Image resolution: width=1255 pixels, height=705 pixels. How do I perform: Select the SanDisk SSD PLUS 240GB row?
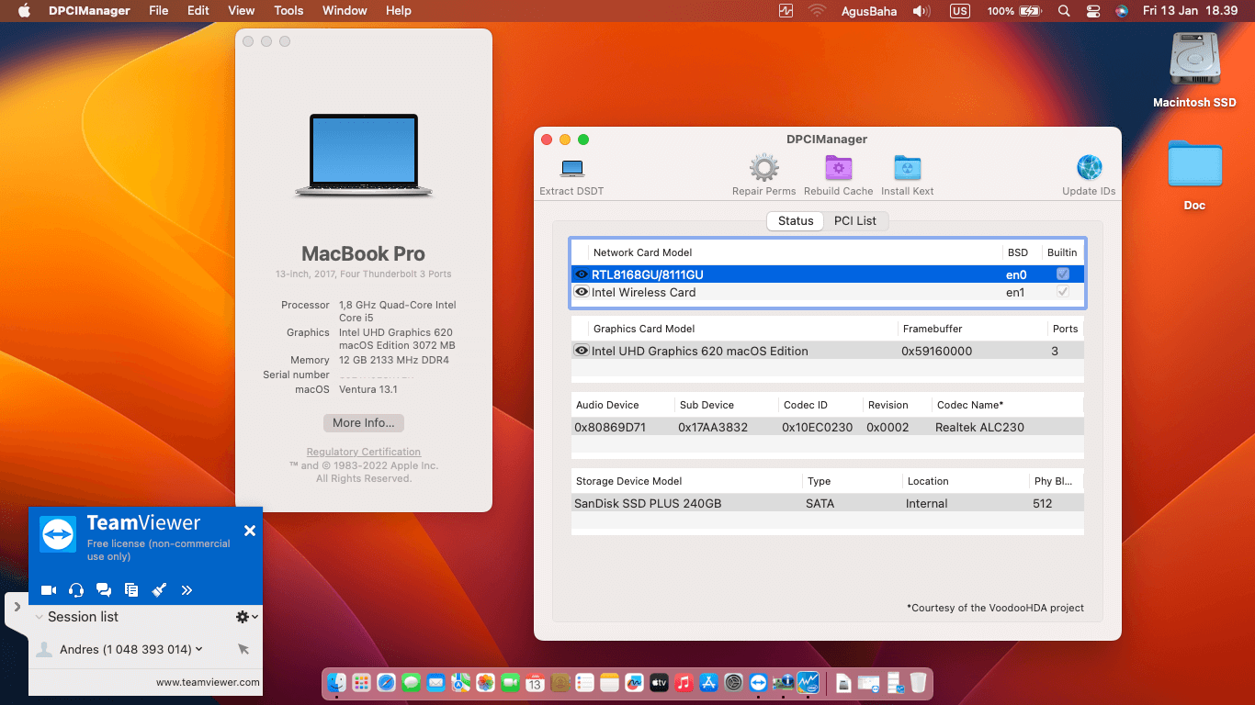point(827,503)
